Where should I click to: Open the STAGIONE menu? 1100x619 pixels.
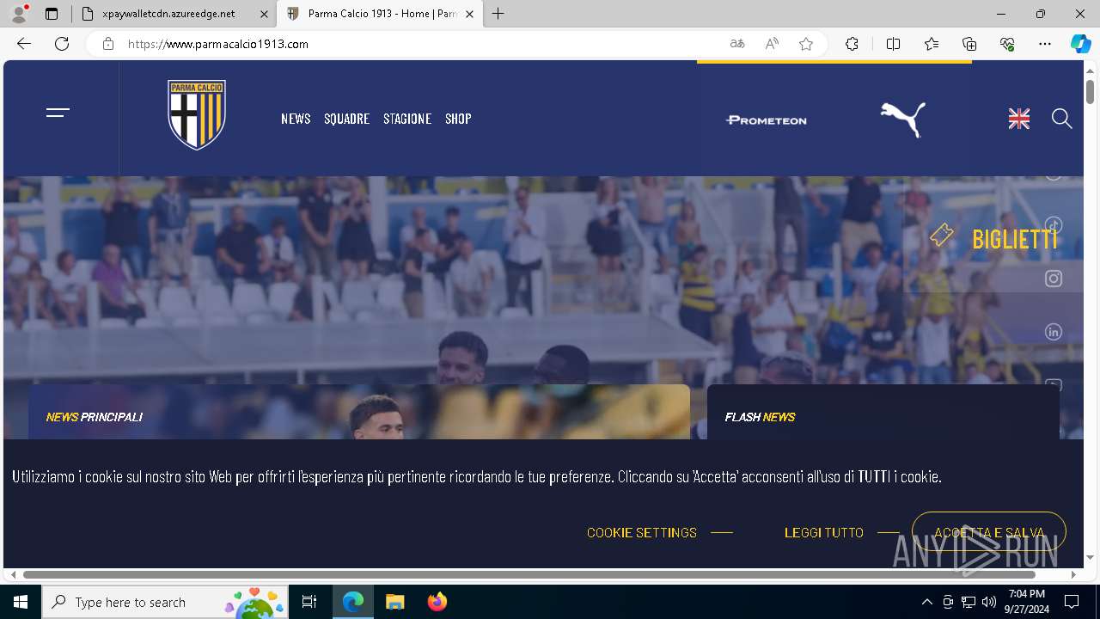point(407,119)
